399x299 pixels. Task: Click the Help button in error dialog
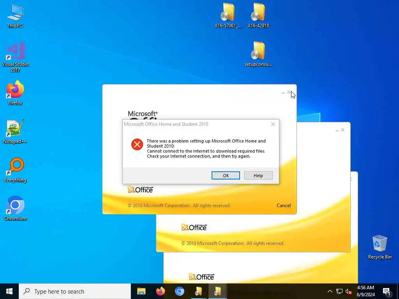[x=258, y=176]
